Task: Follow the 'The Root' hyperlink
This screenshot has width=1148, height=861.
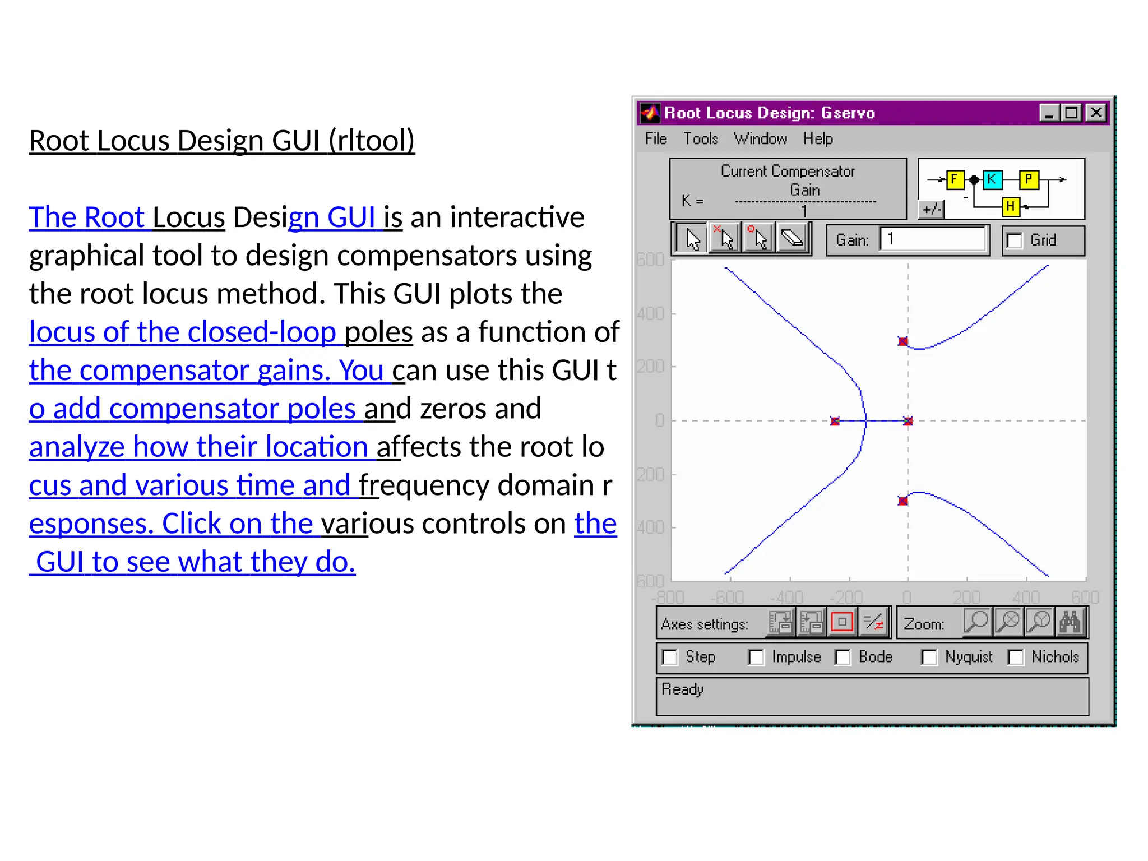Action: point(87,217)
